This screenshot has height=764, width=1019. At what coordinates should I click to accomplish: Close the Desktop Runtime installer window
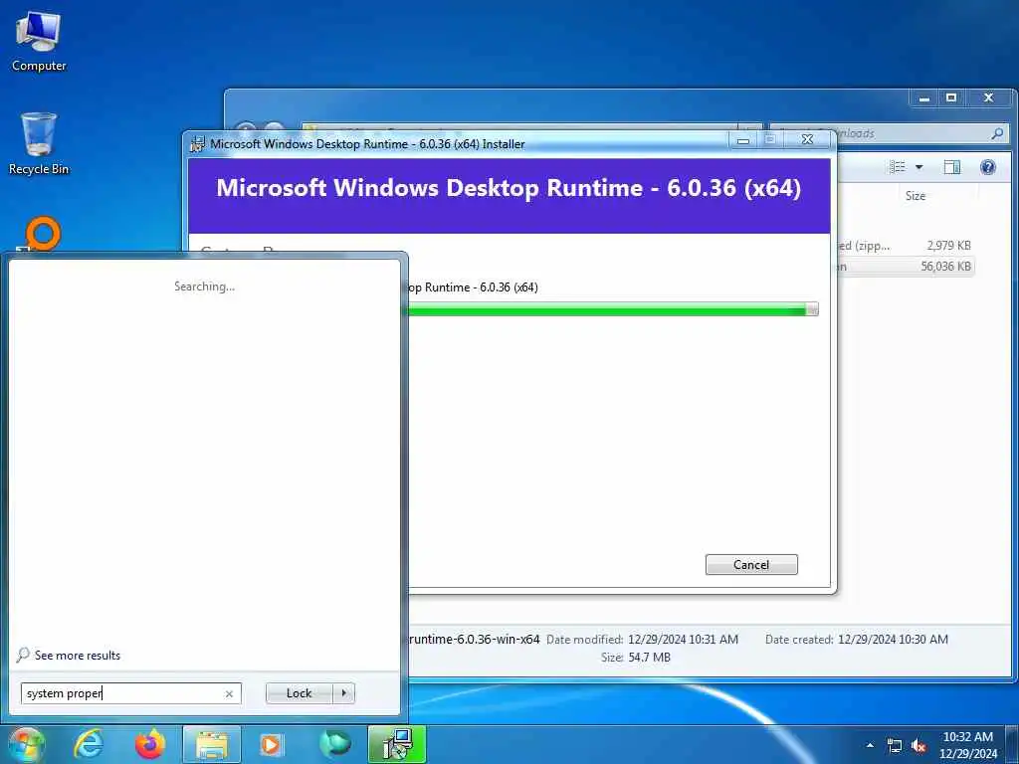point(807,140)
